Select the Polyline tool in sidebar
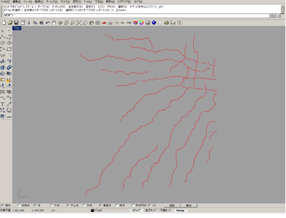The width and height of the screenshot is (286, 218). 3,37
